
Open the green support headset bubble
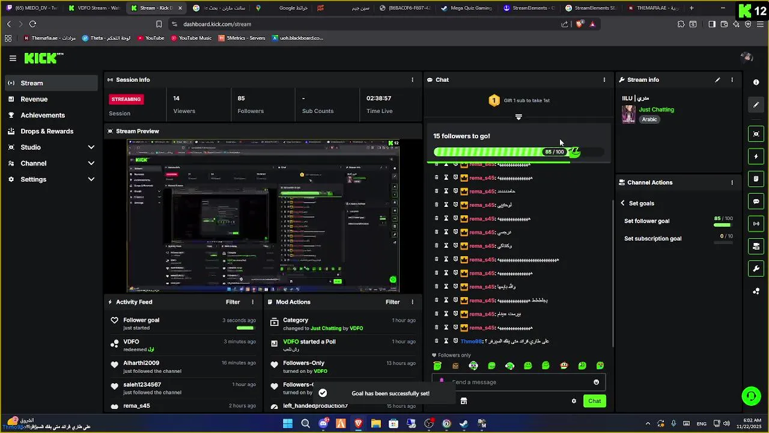(x=750, y=396)
